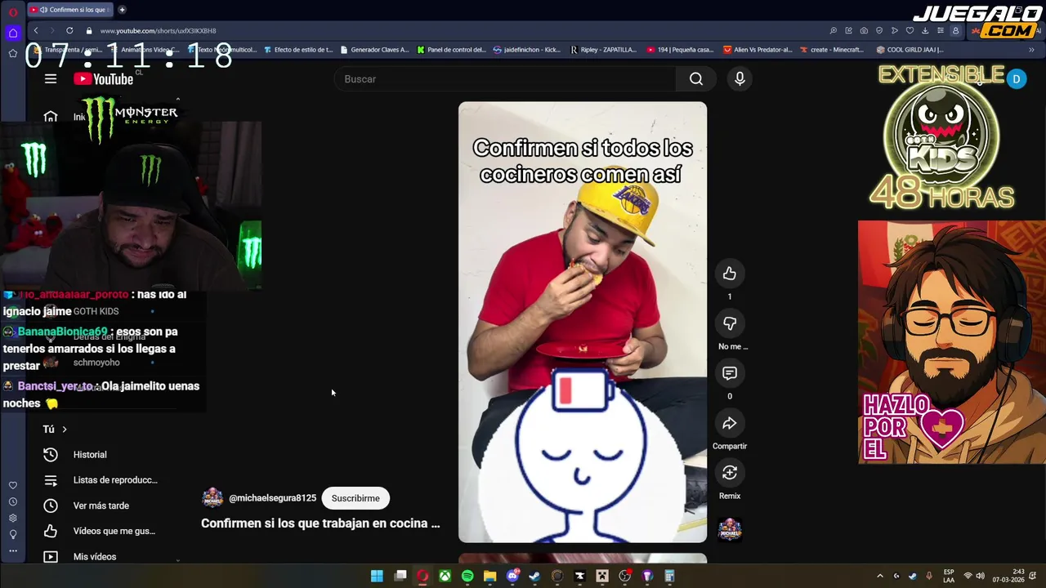This screenshot has height=588, width=1046.
Task: Select Historial in the sidebar
Action: click(x=90, y=455)
